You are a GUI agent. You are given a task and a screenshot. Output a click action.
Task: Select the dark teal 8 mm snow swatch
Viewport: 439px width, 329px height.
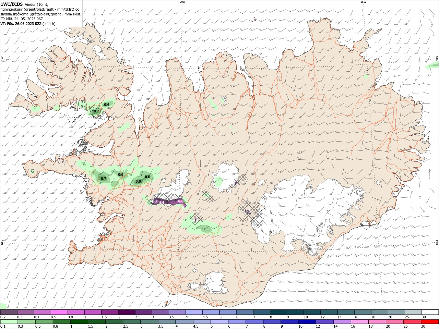[x=278, y=312]
